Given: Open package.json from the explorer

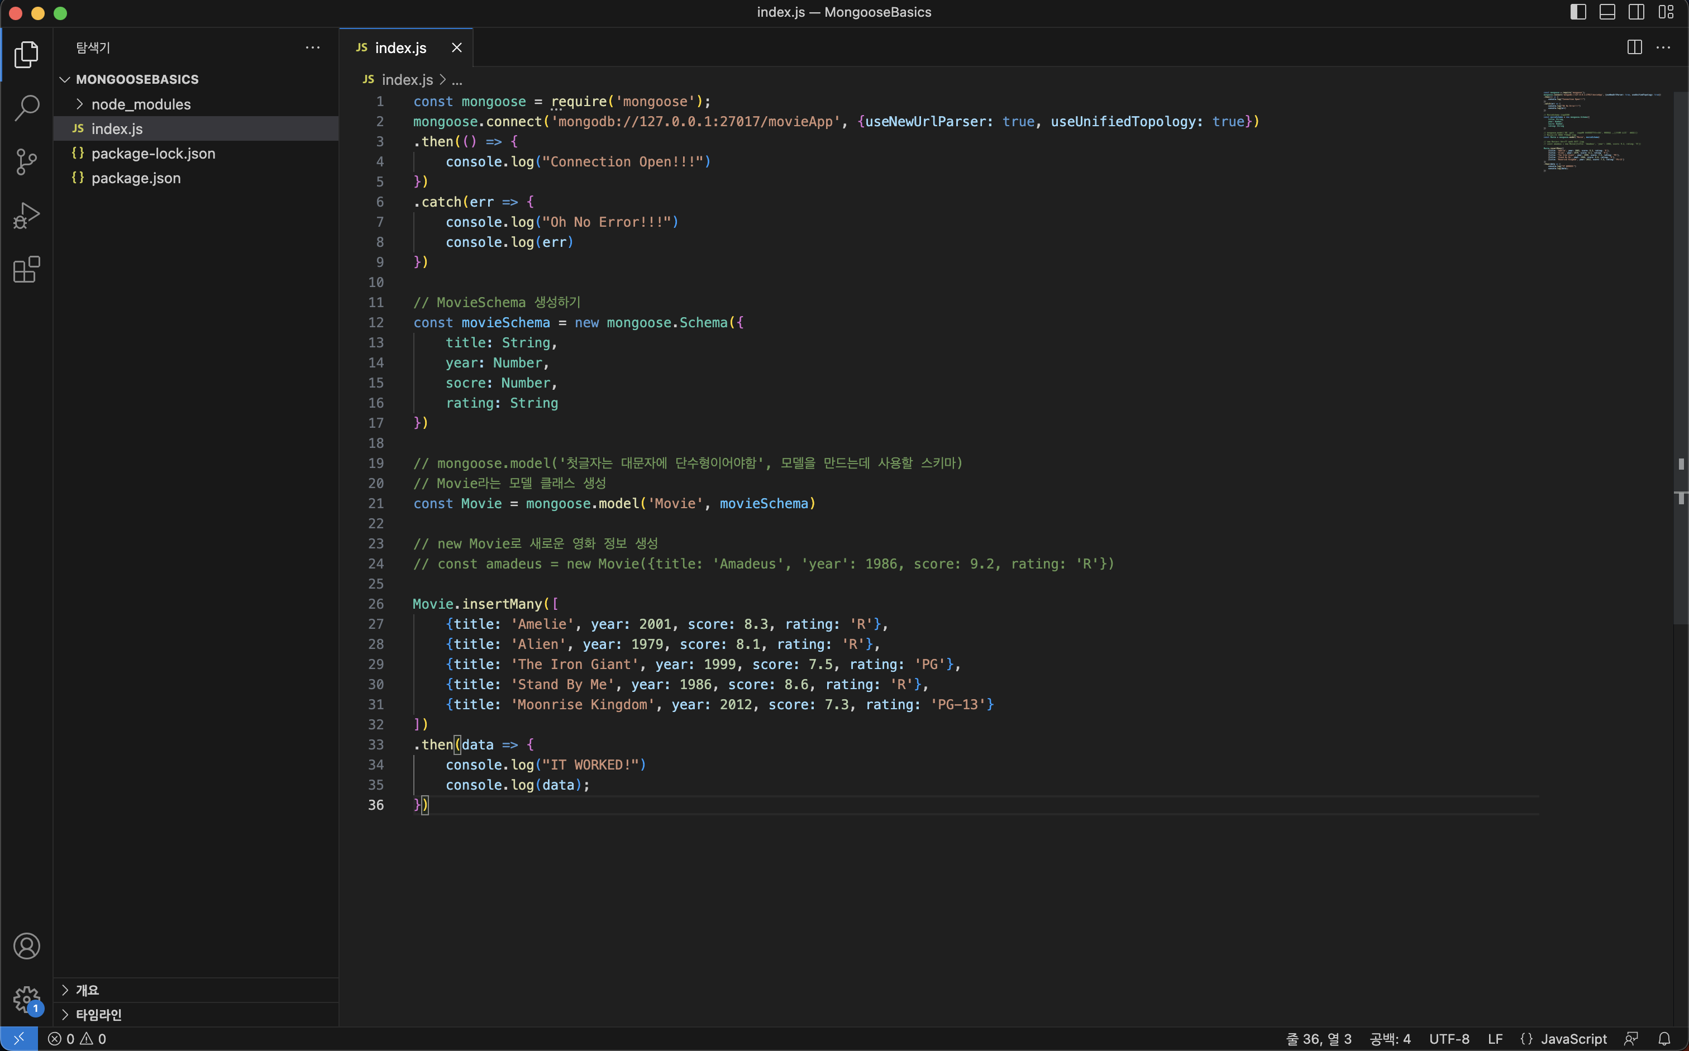Looking at the screenshot, I should (136, 178).
